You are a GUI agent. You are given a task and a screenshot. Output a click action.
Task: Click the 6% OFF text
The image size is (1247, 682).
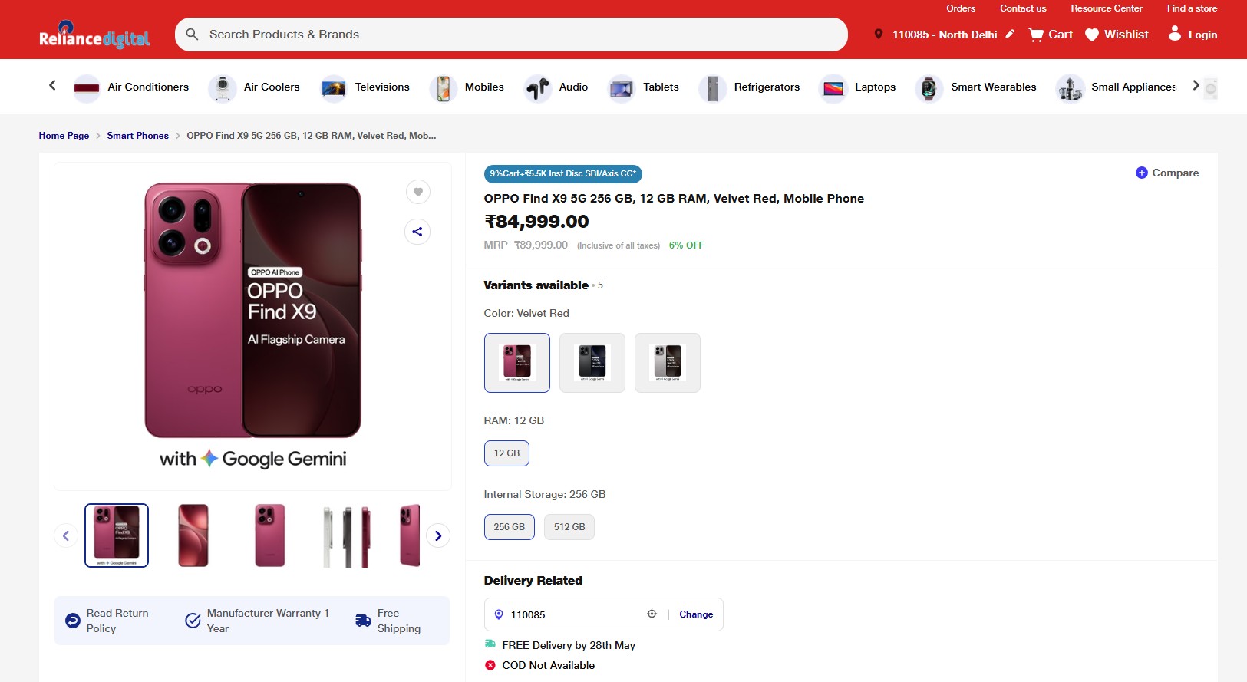click(x=686, y=245)
